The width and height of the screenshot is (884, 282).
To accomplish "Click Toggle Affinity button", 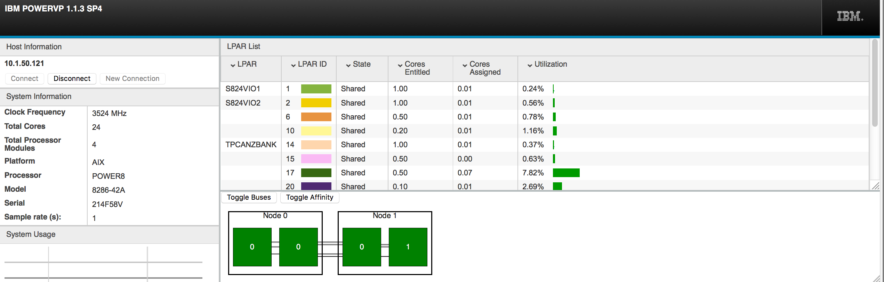I will 310,197.
